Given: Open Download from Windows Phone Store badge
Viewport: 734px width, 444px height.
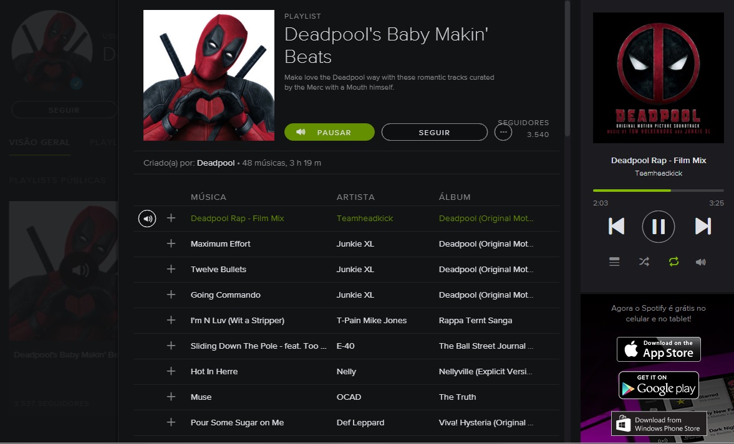Looking at the screenshot, I should (659, 424).
